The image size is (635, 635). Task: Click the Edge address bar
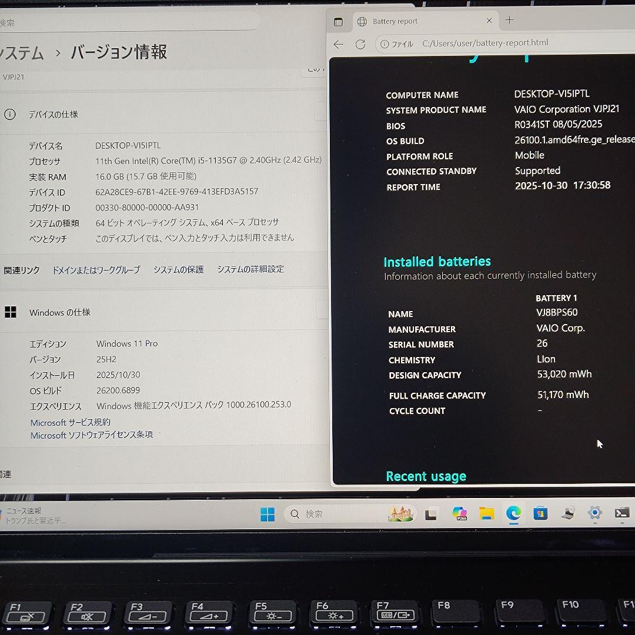(482, 44)
